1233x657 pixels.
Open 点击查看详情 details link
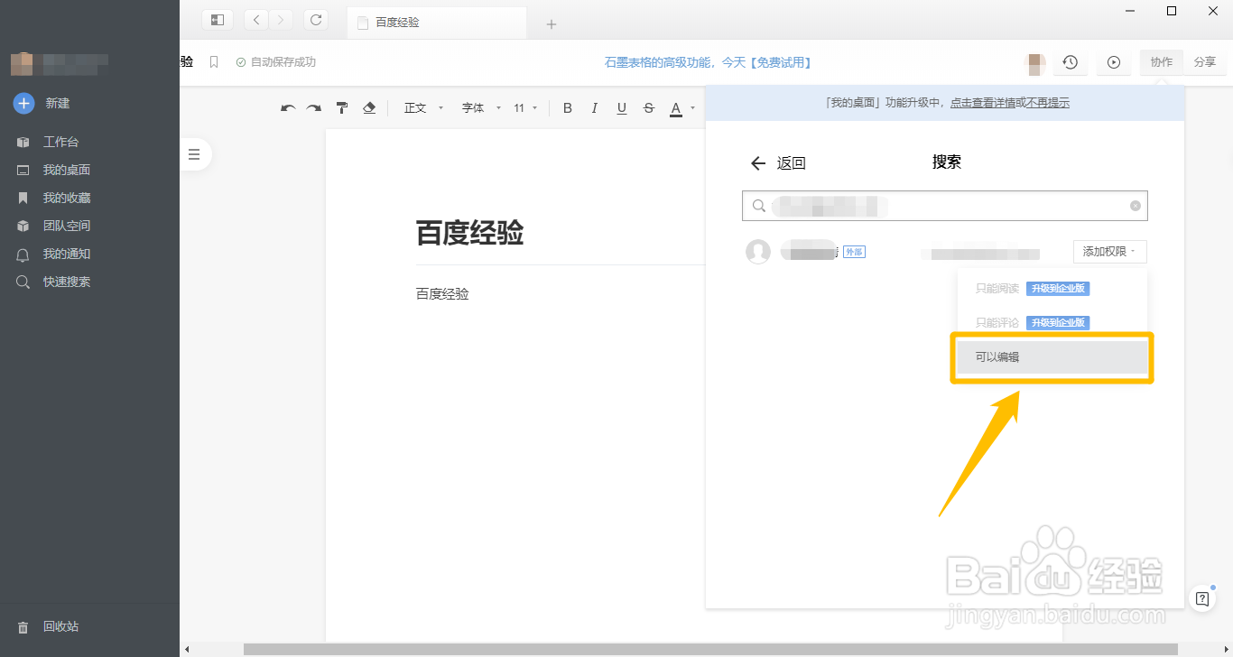pos(983,103)
